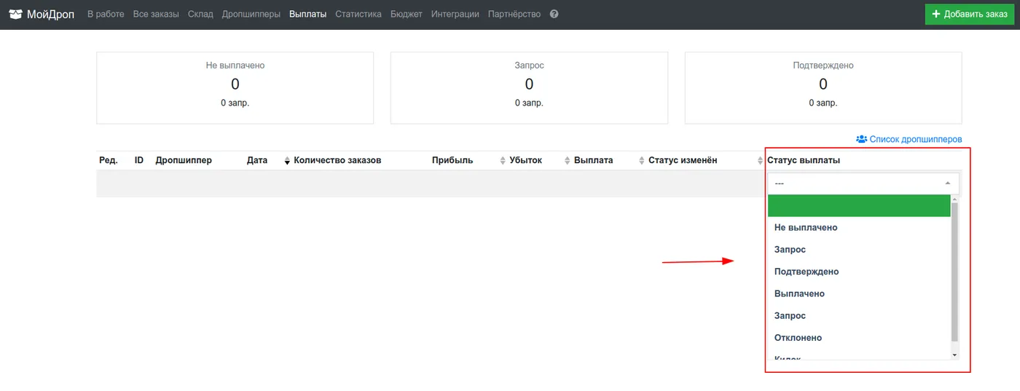Select the Выплаты nav item
The width and height of the screenshot is (1020, 391).
(307, 14)
